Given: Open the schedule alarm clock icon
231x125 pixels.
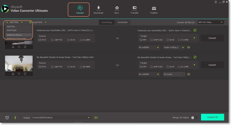Looking at the screenshot, I should (7, 118).
